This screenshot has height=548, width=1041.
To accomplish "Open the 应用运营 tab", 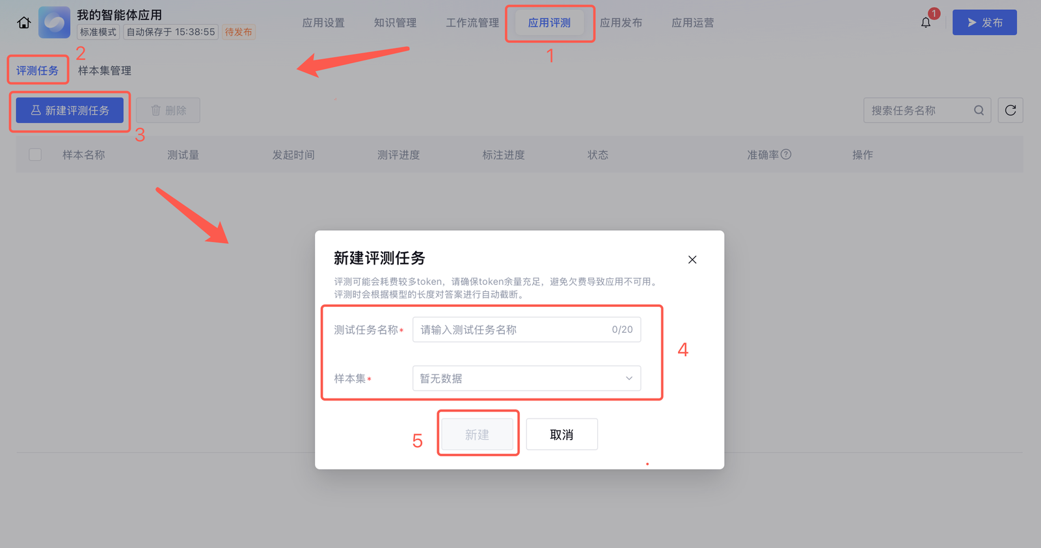I will [692, 23].
